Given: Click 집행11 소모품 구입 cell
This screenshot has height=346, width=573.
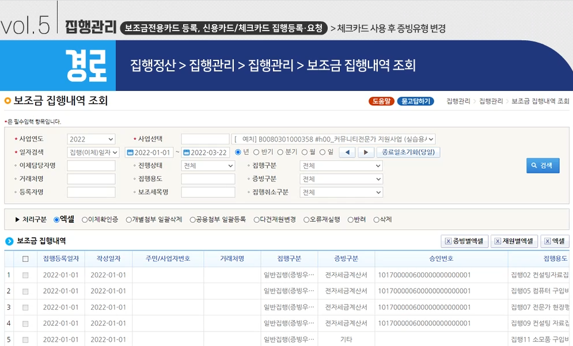Looking at the screenshot, I should click(x=539, y=340).
